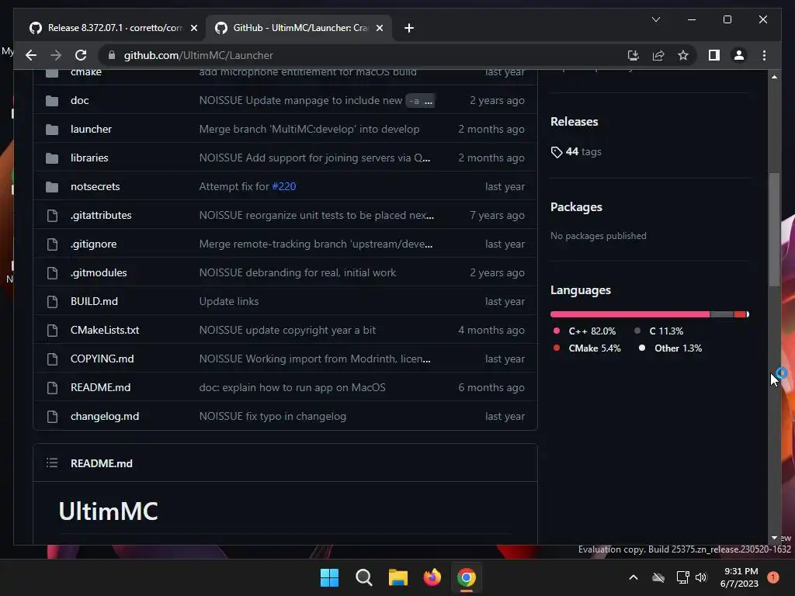Screen dimensions: 795x596
Task: Click the page vertical scrollbar thumb
Action: [x=774, y=230]
